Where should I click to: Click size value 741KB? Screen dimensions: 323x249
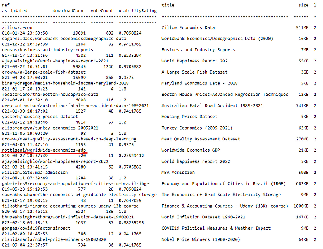302,105
